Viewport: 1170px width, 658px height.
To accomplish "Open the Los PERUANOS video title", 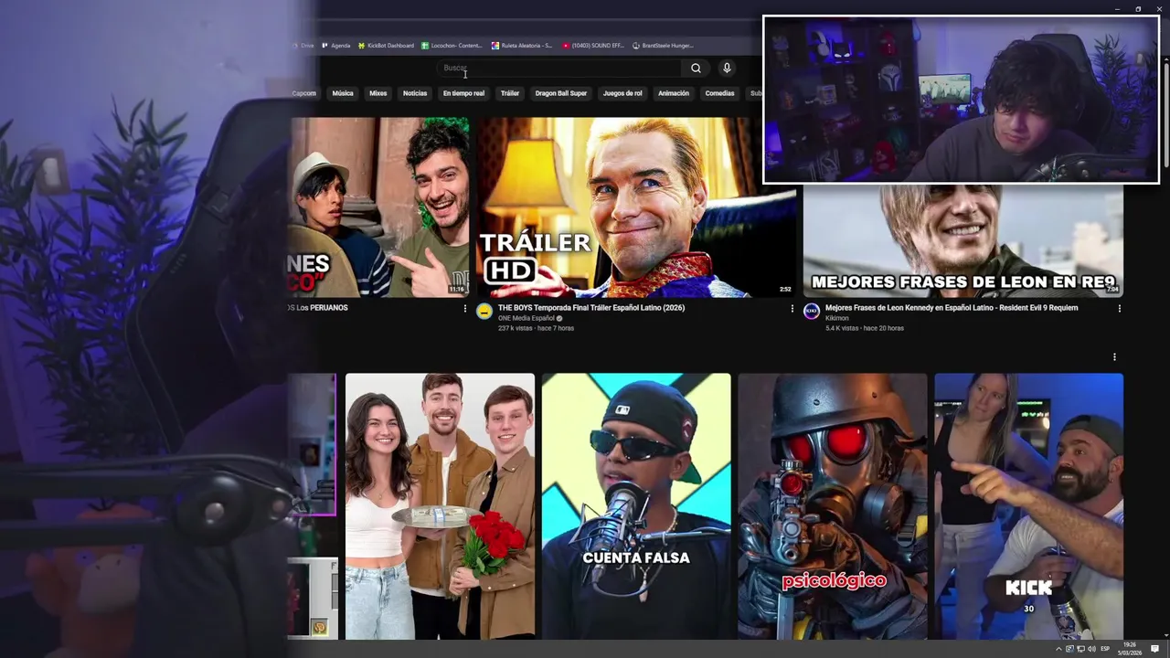I will click(x=318, y=308).
